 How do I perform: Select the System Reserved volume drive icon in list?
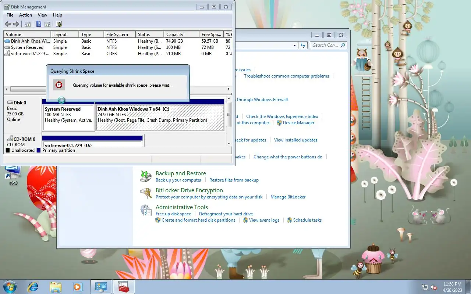7,47
